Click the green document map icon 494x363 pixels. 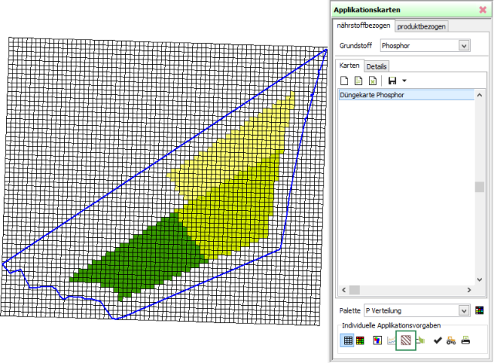click(359, 80)
